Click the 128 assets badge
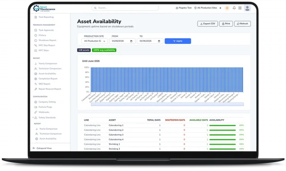The width and height of the screenshot is (286, 171). (x=84, y=50)
